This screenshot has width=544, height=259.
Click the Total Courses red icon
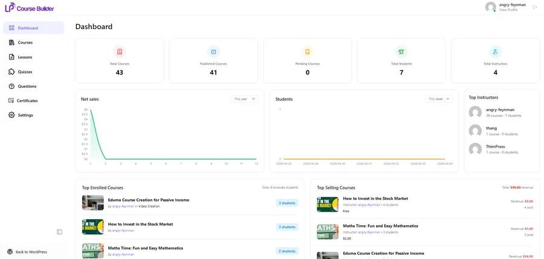pyautogui.click(x=119, y=51)
